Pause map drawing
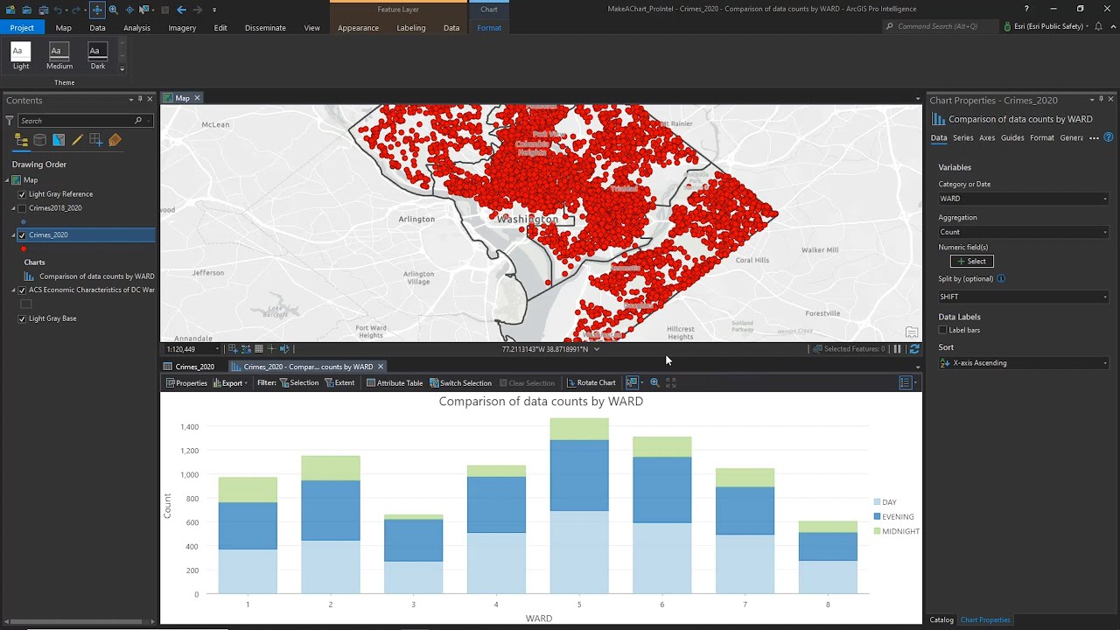This screenshot has height=630, width=1120. [897, 349]
